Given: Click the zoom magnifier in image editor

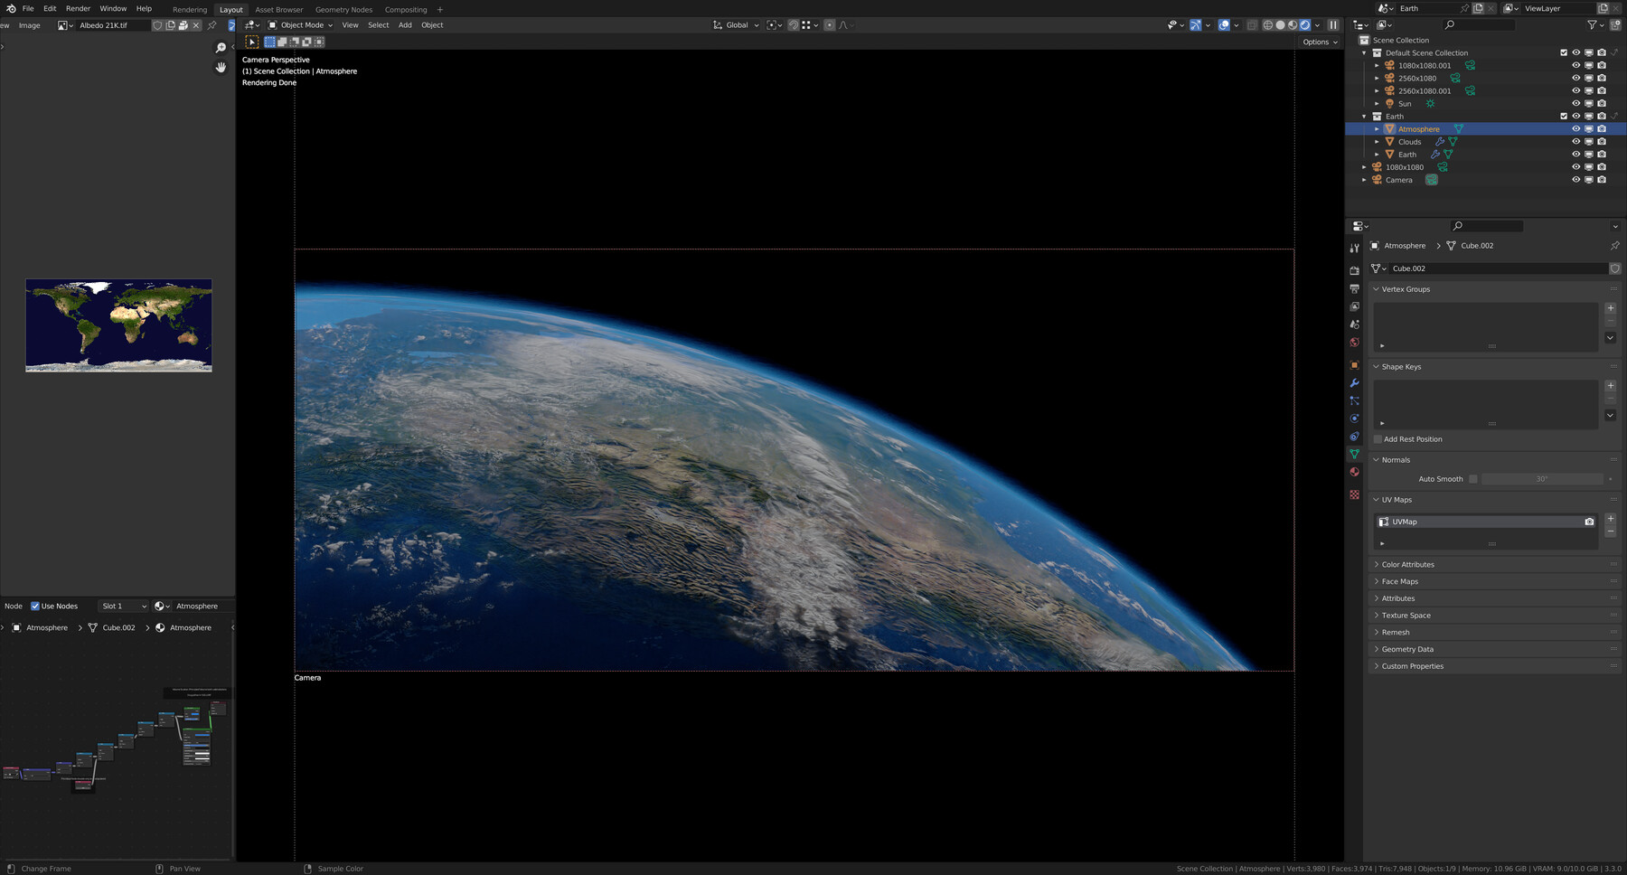Looking at the screenshot, I should pyautogui.click(x=221, y=48).
